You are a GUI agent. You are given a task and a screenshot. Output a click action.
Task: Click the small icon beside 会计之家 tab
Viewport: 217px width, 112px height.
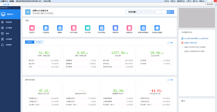click(x=12, y=4)
